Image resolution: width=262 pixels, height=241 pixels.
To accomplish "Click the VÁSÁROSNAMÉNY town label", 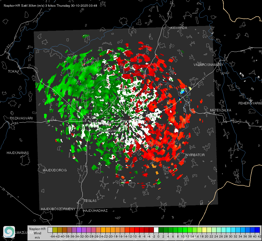I will 208,65.
